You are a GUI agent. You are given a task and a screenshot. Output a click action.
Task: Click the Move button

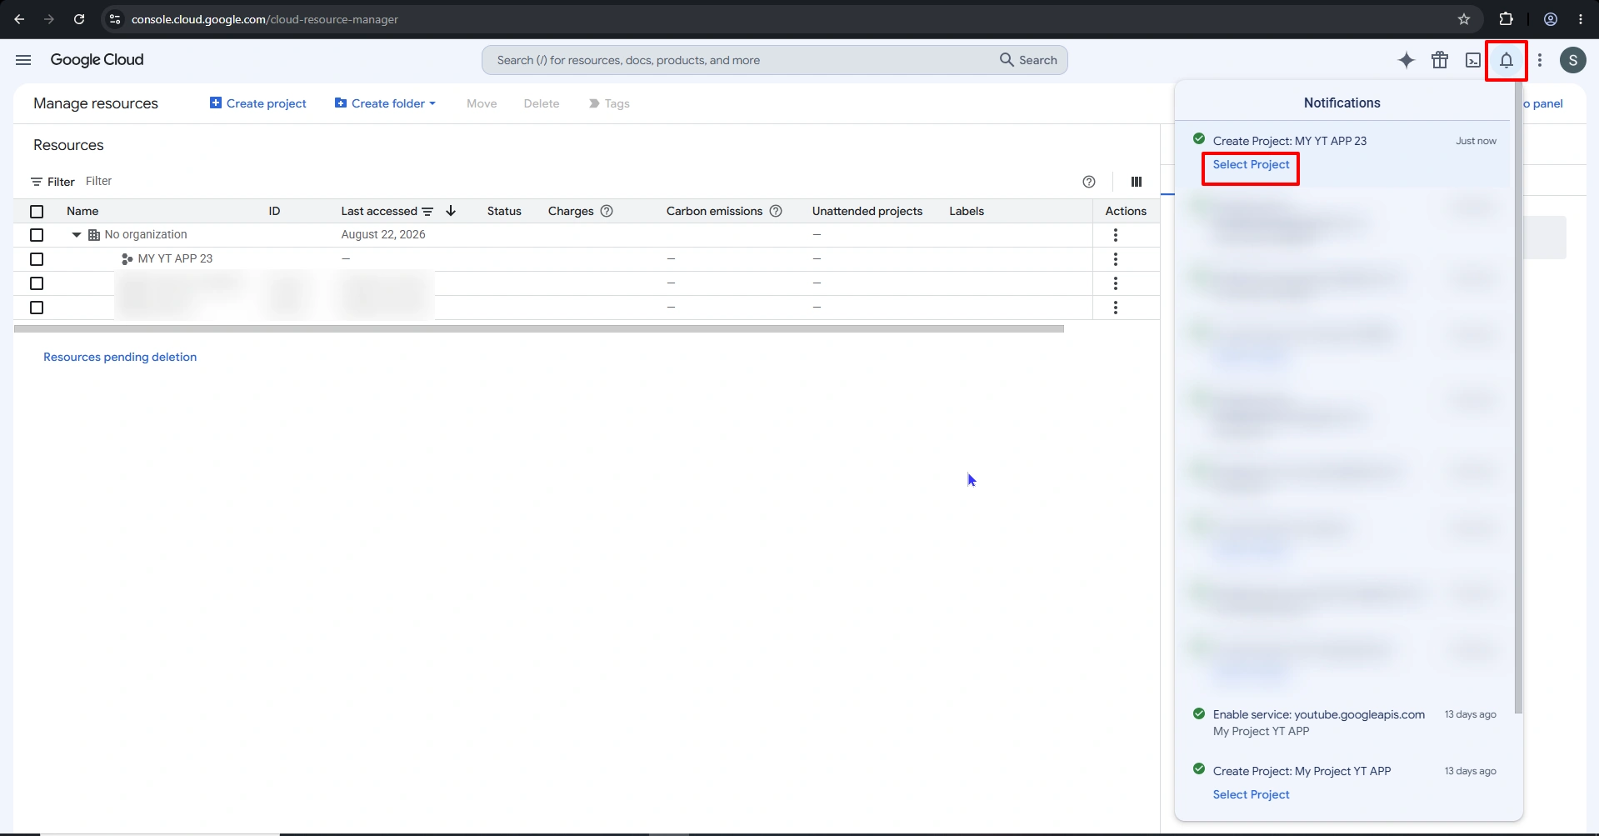[482, 103]
